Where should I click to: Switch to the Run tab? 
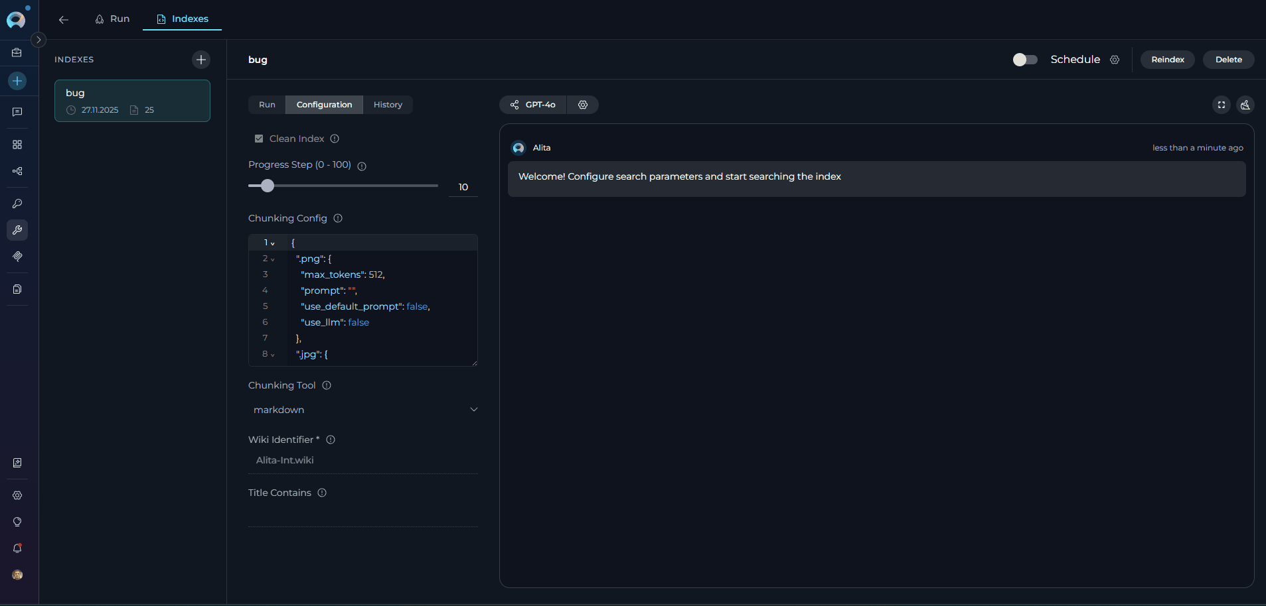click(266, 105)
